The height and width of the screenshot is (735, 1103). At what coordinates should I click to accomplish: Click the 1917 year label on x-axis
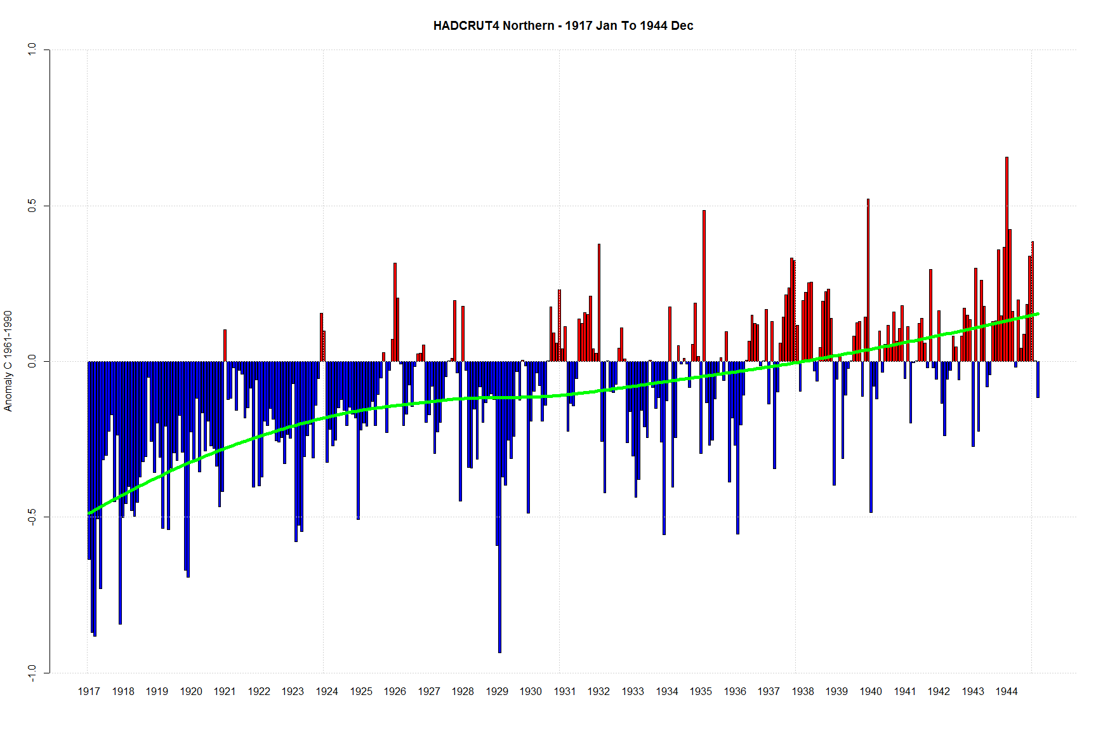coord(89,691)
